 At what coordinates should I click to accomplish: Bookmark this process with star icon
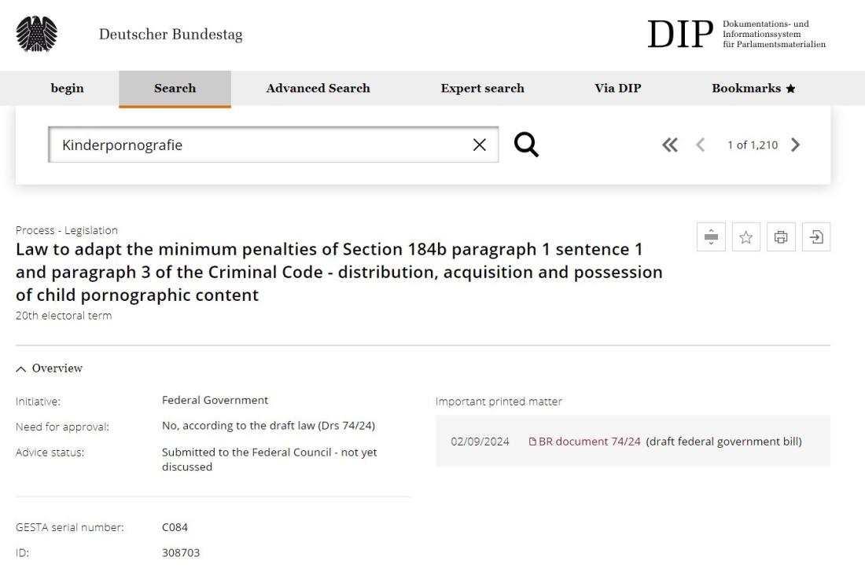745,237
